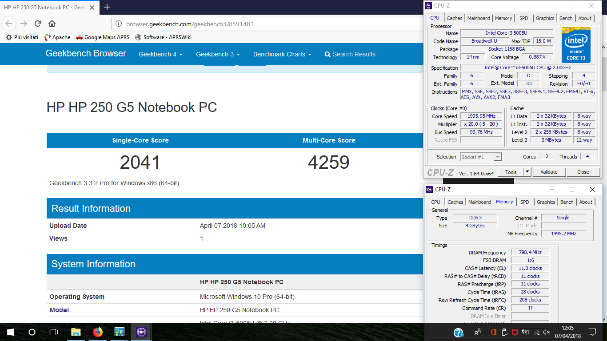Screen dimensions: 607x341
Task: Open Task View on the taskbar
Action: tap(53, 332)
